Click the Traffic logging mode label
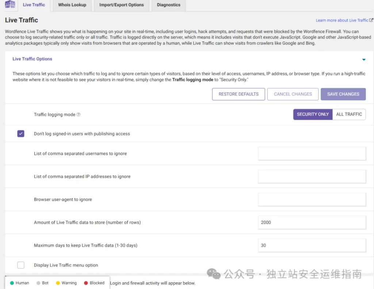 point(54,115)
